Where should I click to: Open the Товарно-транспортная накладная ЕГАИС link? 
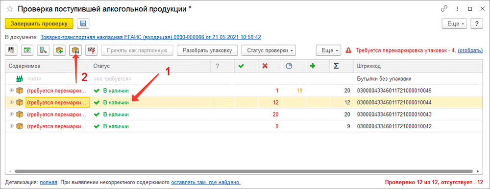[x=151, y=37]
